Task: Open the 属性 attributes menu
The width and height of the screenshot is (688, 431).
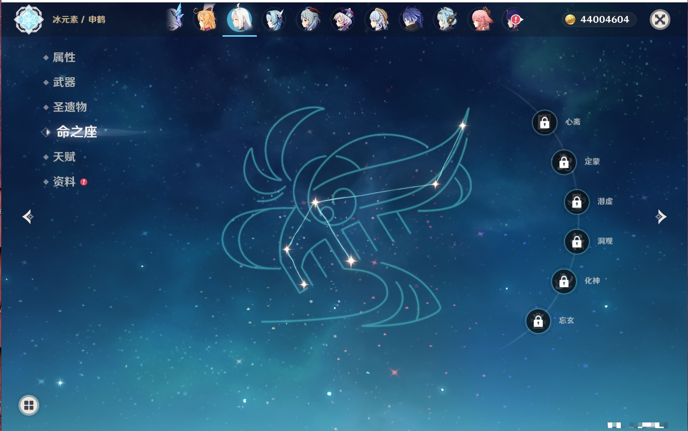Action: tap(64, 58)
